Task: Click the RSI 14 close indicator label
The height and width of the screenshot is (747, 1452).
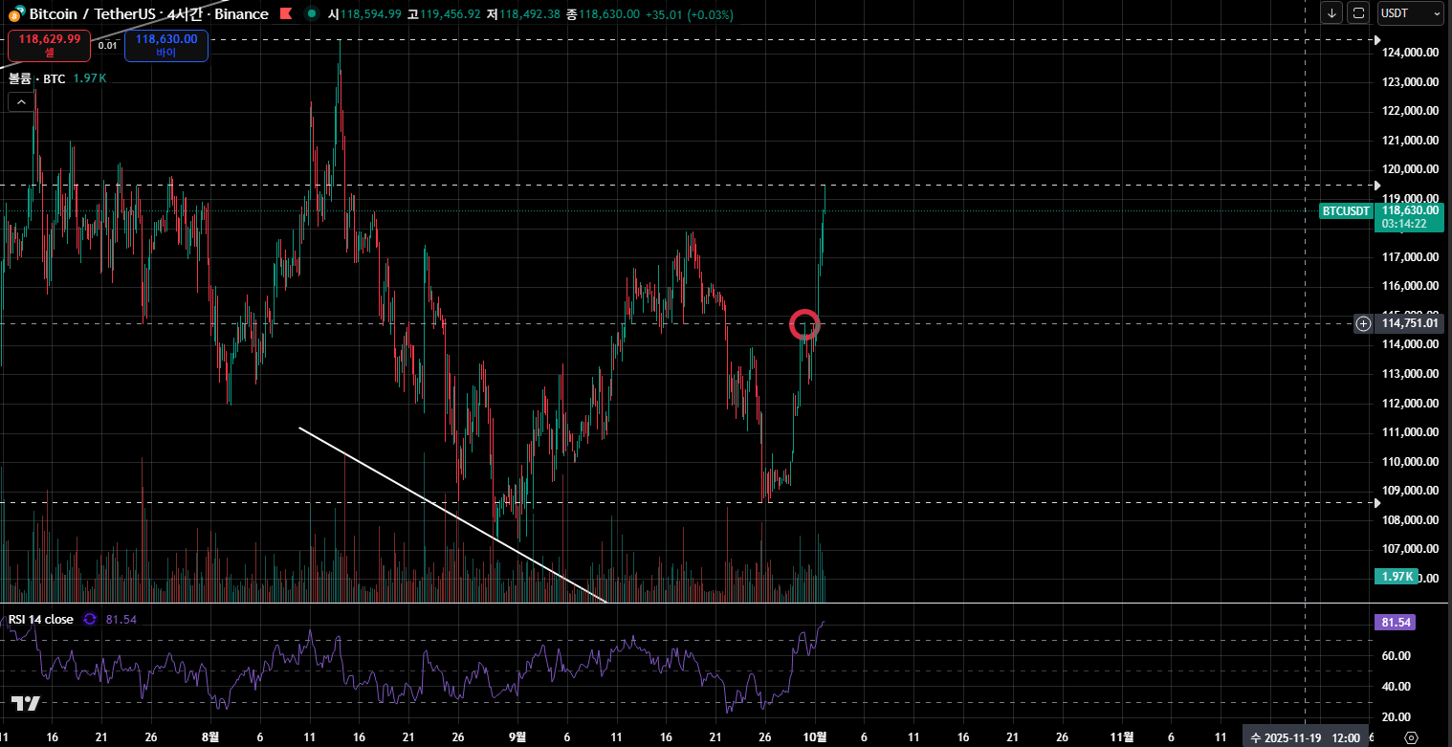Action: pyautogui.click(x=41, y=619)
